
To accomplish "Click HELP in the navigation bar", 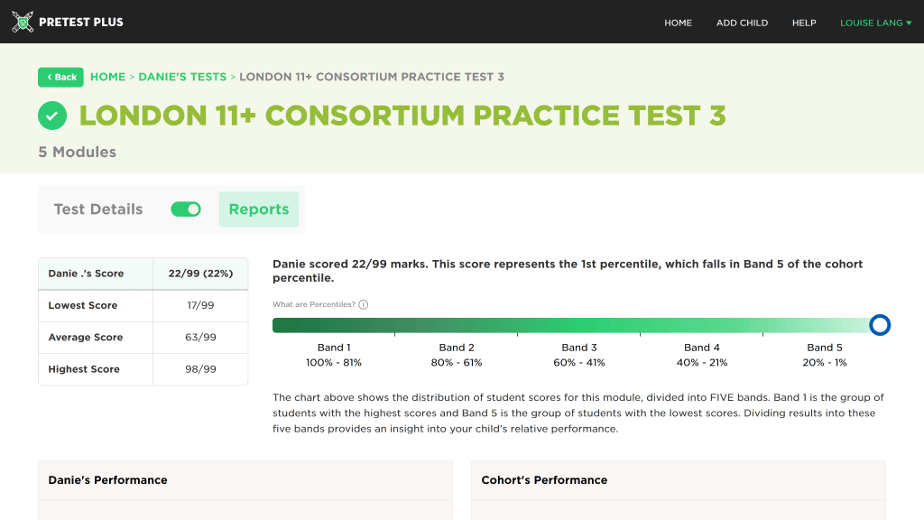I will click(803, 23).
